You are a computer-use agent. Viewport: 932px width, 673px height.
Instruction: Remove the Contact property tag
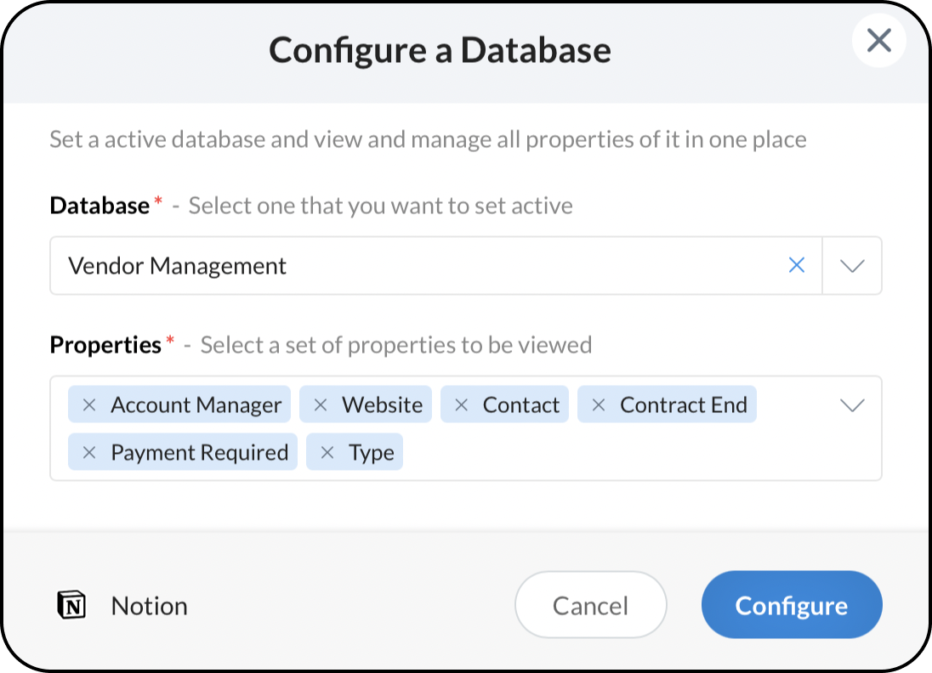(x=461, y=405)
